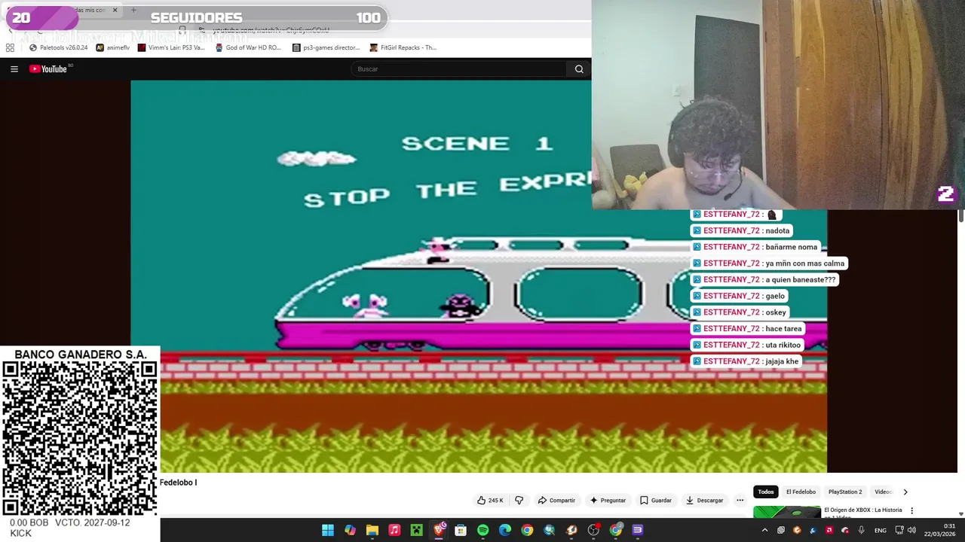Click chat message 'uta rikitoo'
Screen dimensions: 965x542
747,345
